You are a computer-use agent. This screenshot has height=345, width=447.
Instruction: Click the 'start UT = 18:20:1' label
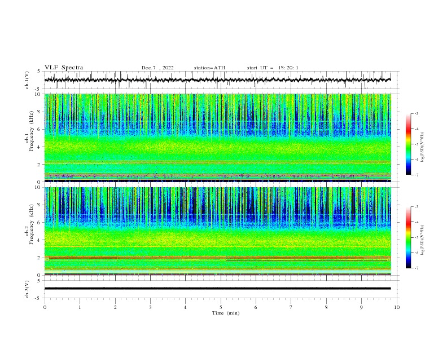click(273, 68)
